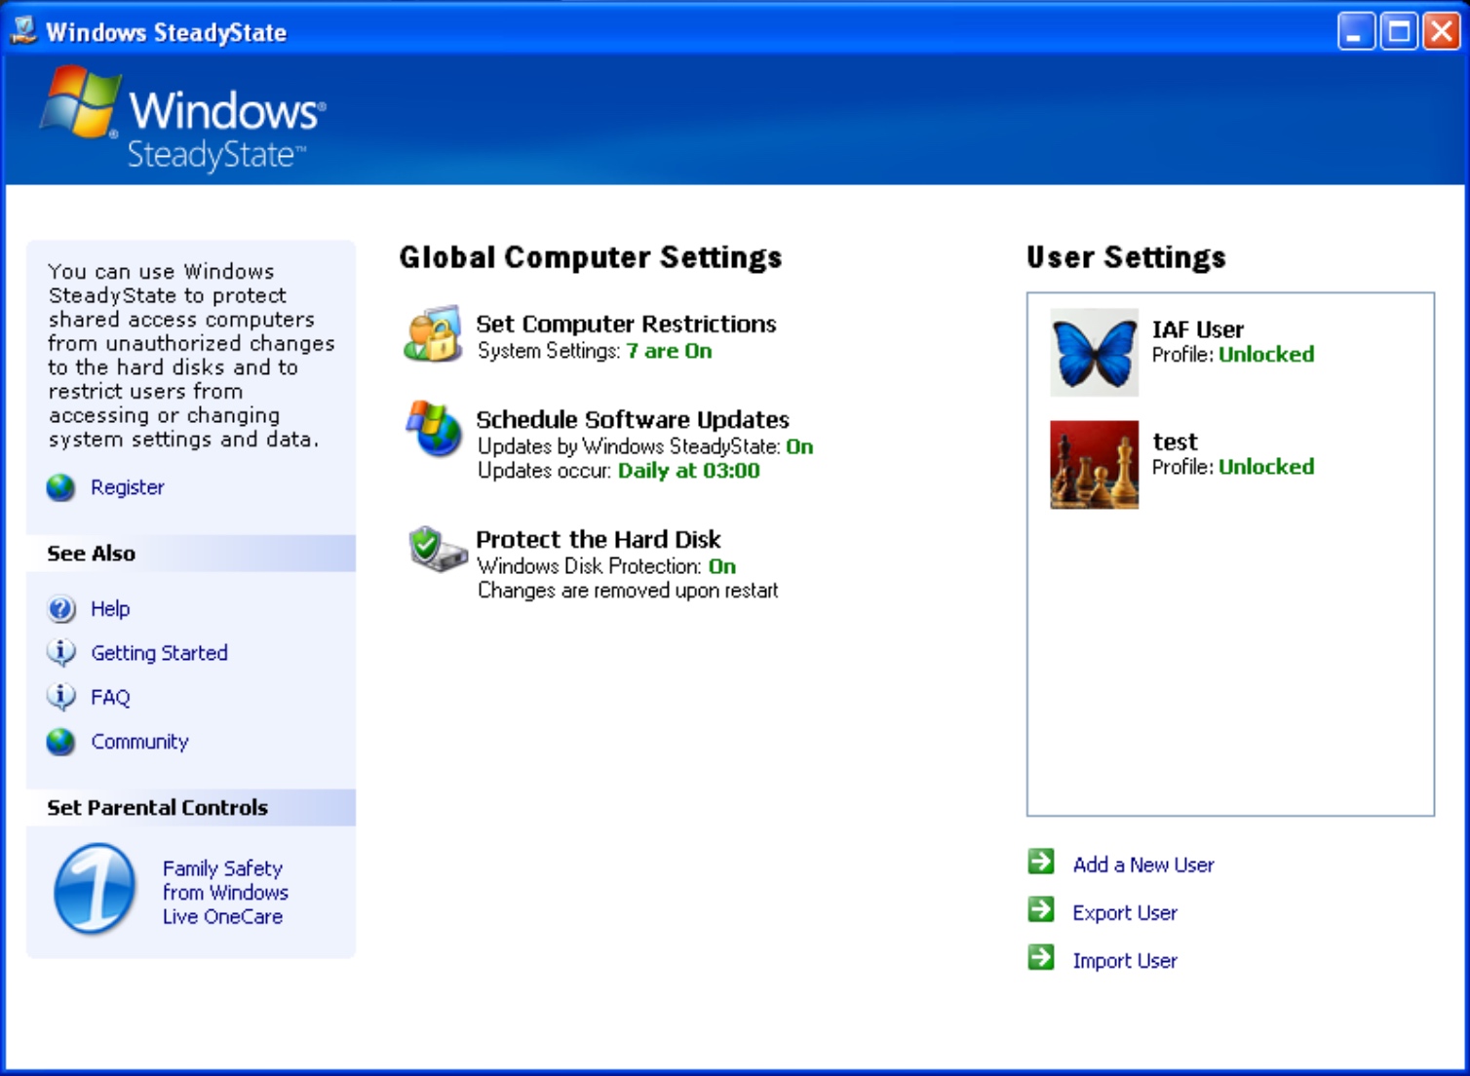Click the Register link

[128, 487]
